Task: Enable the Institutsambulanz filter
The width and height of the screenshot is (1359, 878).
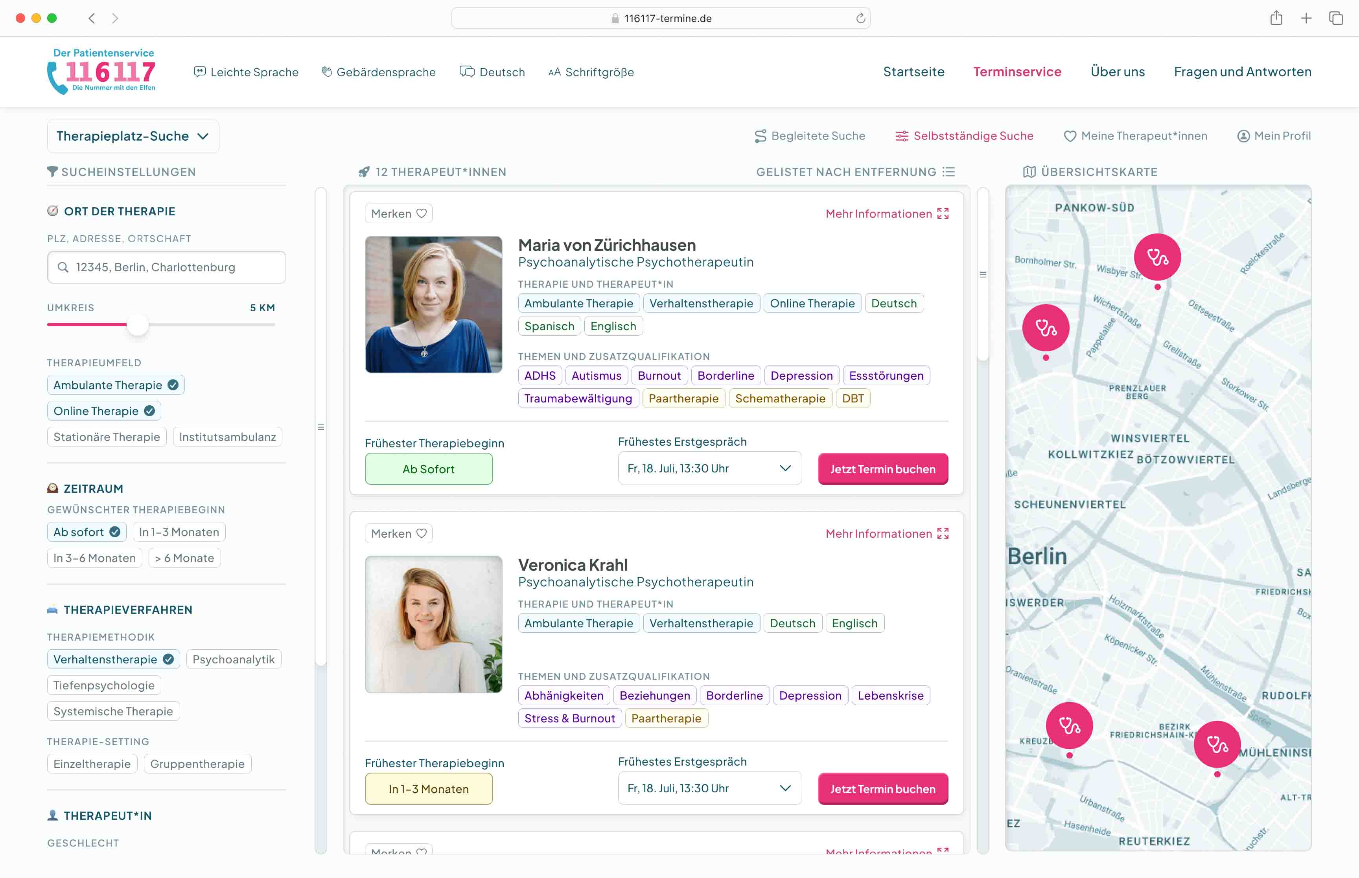Action: click(228, 437)
